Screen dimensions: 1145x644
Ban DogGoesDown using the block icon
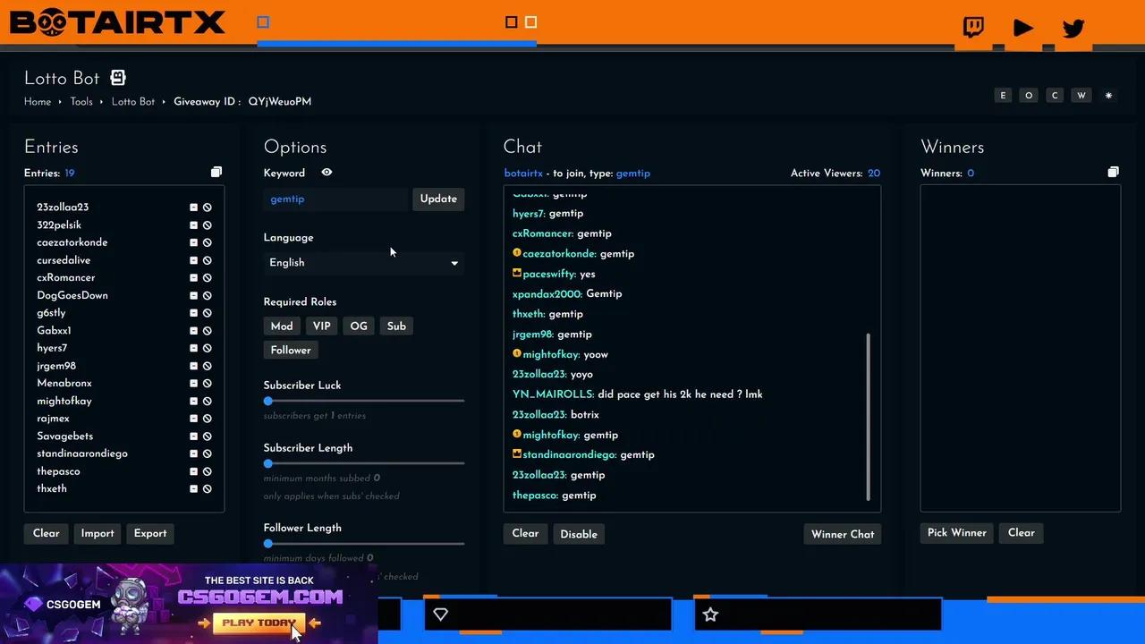[208, 295]
